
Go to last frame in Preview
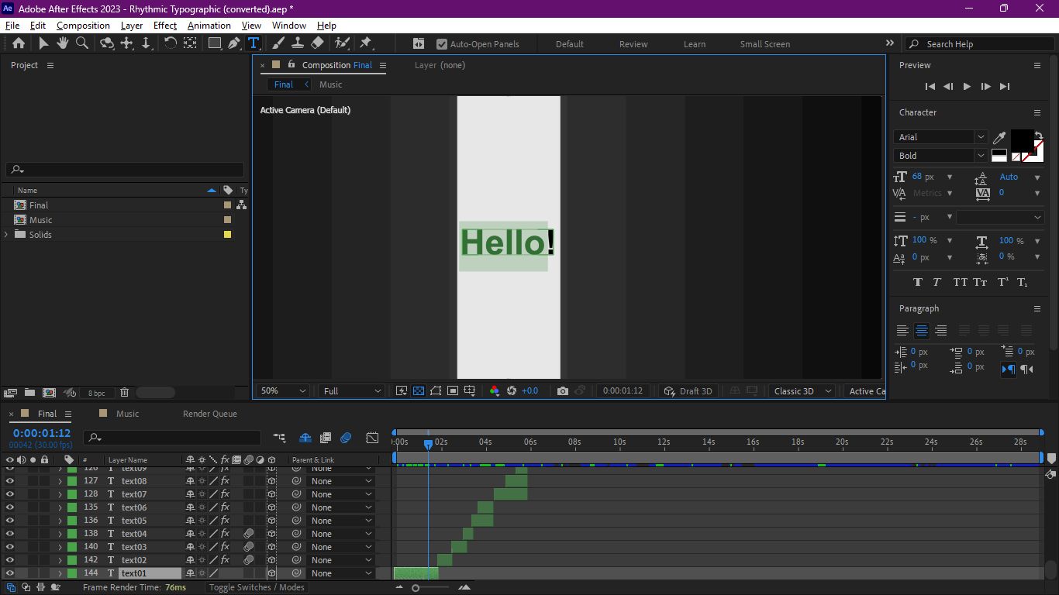[1005, 87]
